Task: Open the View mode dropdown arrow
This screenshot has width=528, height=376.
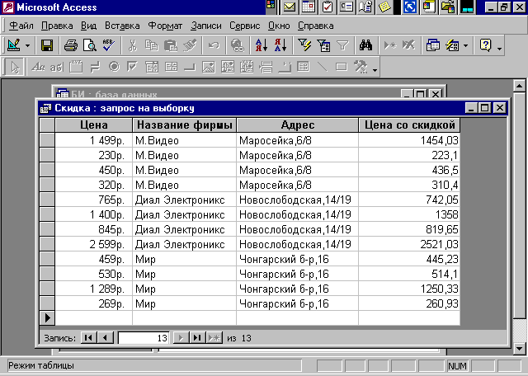Action: pyautogui.click(x=27, y=45)
